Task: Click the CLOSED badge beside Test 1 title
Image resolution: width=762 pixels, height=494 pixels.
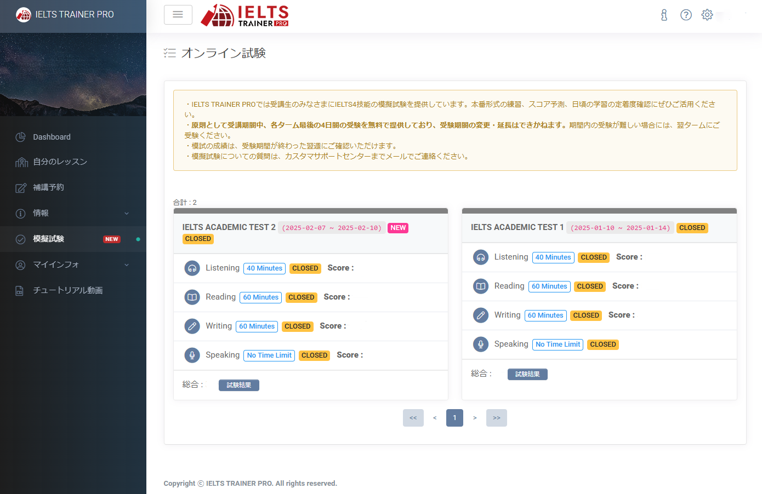Action: [x=692, y=228]
